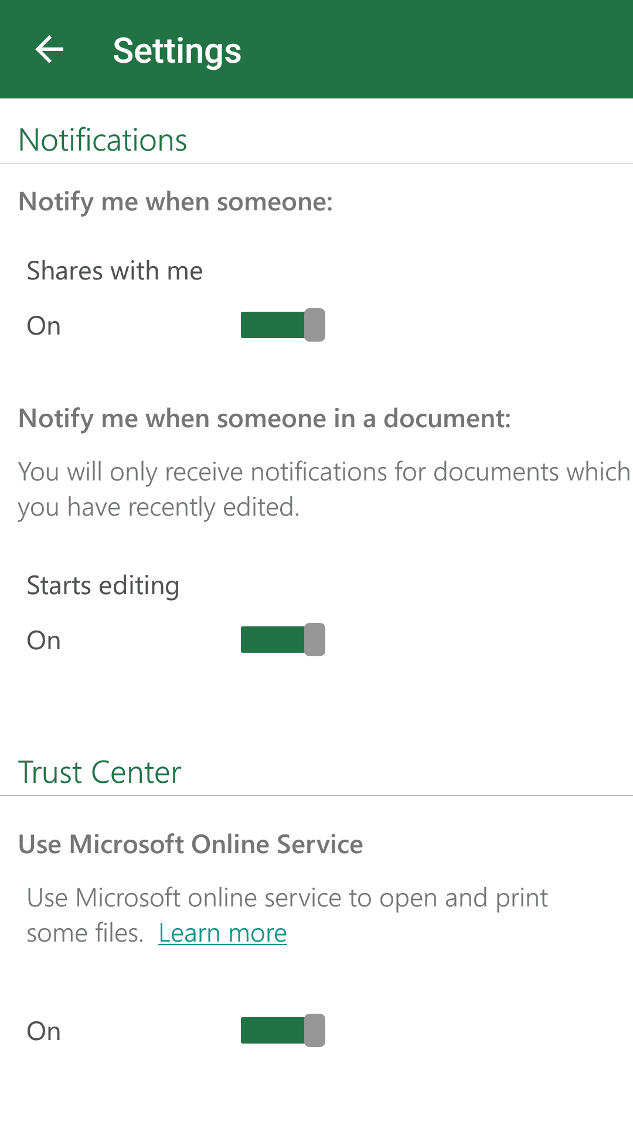
Task: Click the gray thumb of Starts editing switch
Action: tap(315, 640)
